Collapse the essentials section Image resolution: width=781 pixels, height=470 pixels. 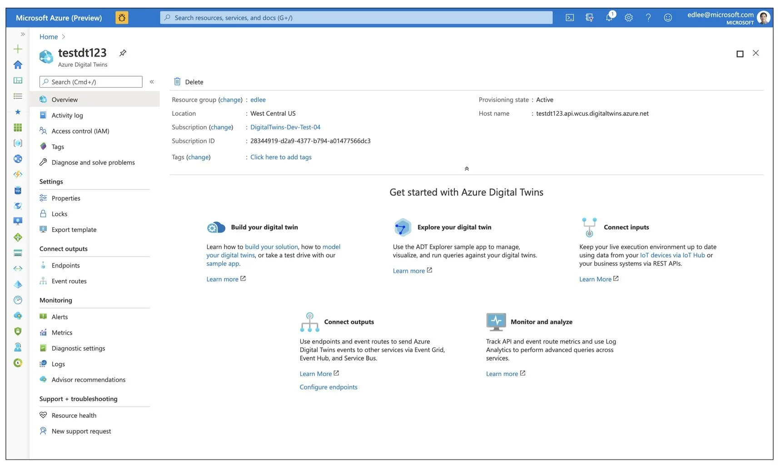click(x=467, y=168)
